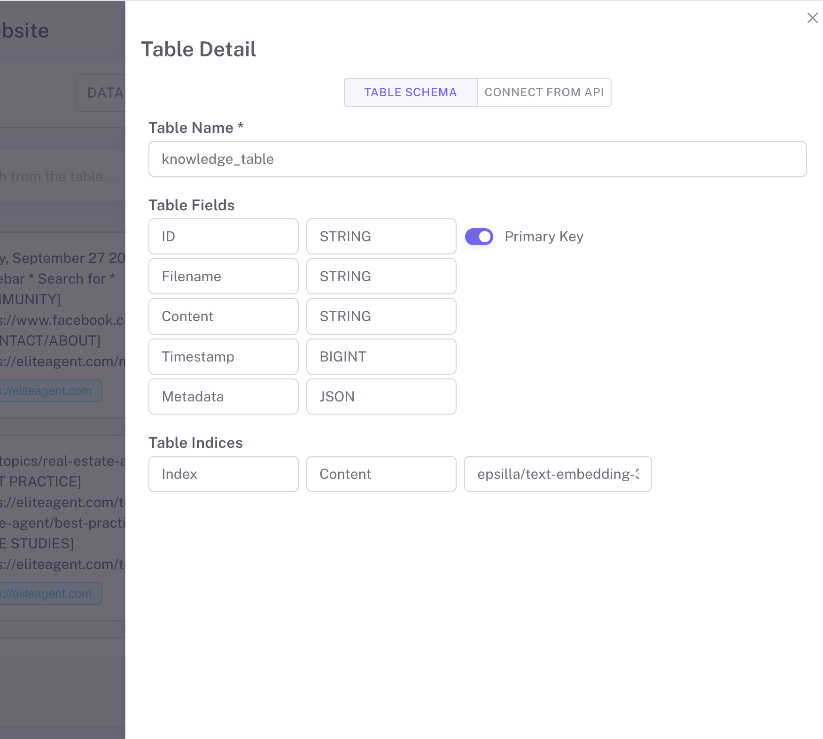823x739 pixels.
Task: Open the ID field STRING type dropdown
Action: (x=381, y=237)
